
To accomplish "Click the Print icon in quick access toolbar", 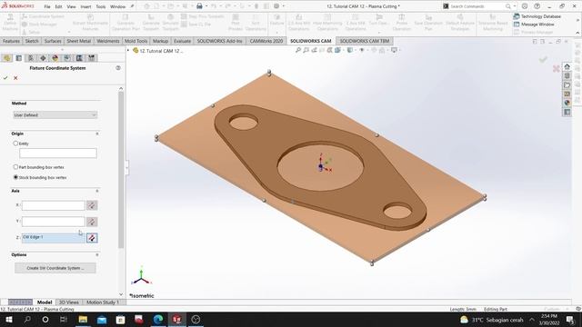I will (x=199, y=6).
